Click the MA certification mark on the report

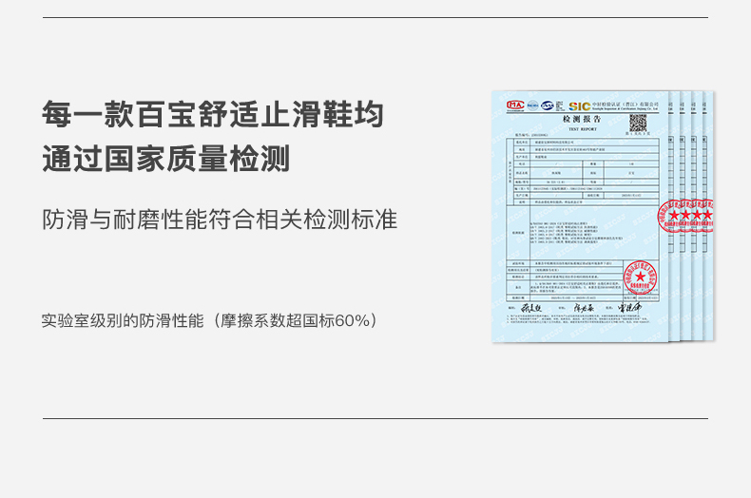(515, 105)
